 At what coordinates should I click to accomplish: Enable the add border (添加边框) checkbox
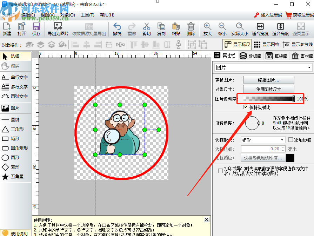point(291,139)
